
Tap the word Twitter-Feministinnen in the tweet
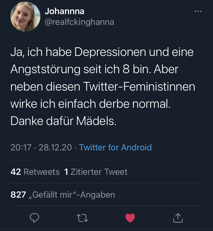pyautogui.click(x=139, y=87)
